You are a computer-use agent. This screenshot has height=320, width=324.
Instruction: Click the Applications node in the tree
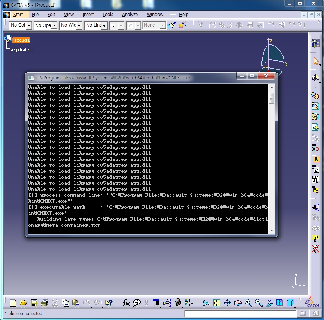[x=22, y=50]
